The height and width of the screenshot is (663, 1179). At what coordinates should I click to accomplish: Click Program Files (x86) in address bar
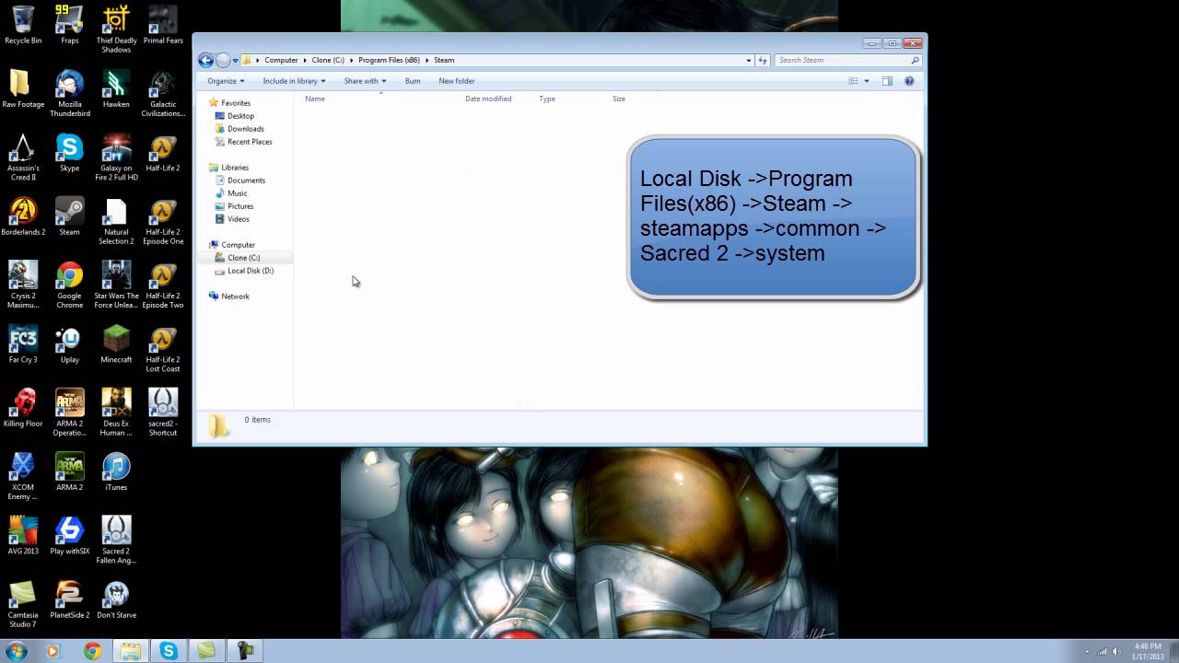(x=389, y=60)
